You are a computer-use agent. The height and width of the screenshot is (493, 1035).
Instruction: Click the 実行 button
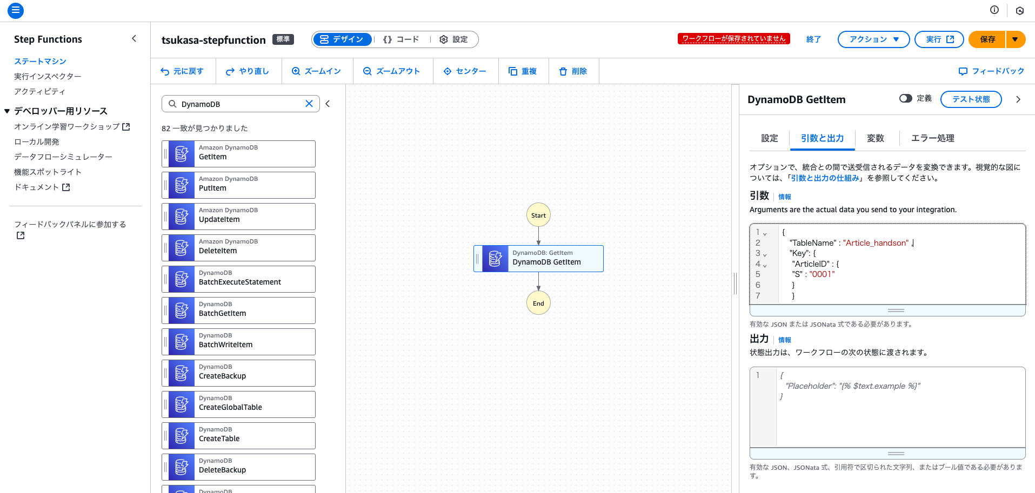click(939, 39)
